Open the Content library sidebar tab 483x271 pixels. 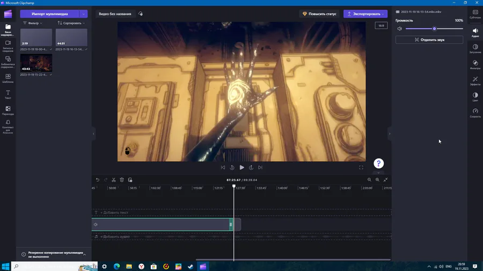tap(8, 62)
